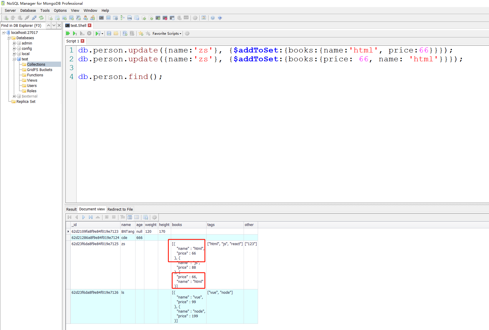Open the Help menu
This screenshot has width=489, height=330.
pos(105,11)
